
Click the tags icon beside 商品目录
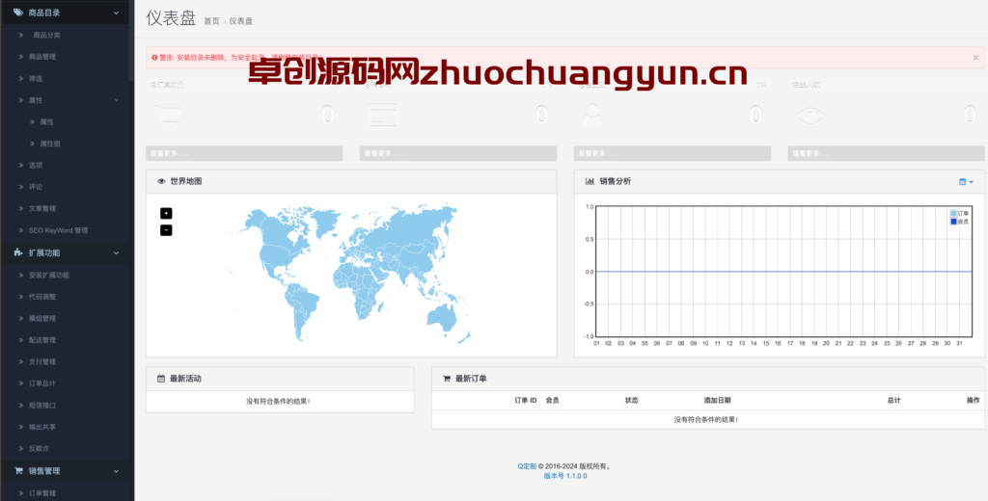click(x=17, y=12)
